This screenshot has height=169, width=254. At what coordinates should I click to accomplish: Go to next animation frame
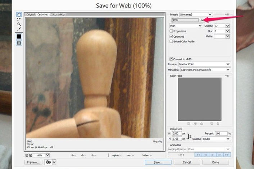(x=220, y=155)
